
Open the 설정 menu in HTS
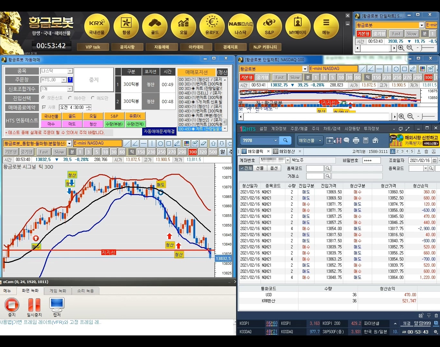(263, 129)
